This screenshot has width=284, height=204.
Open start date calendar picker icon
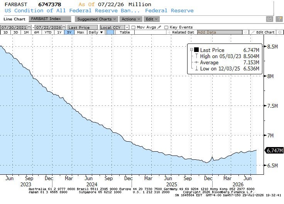pyautogui.click(x=29, y=27)
